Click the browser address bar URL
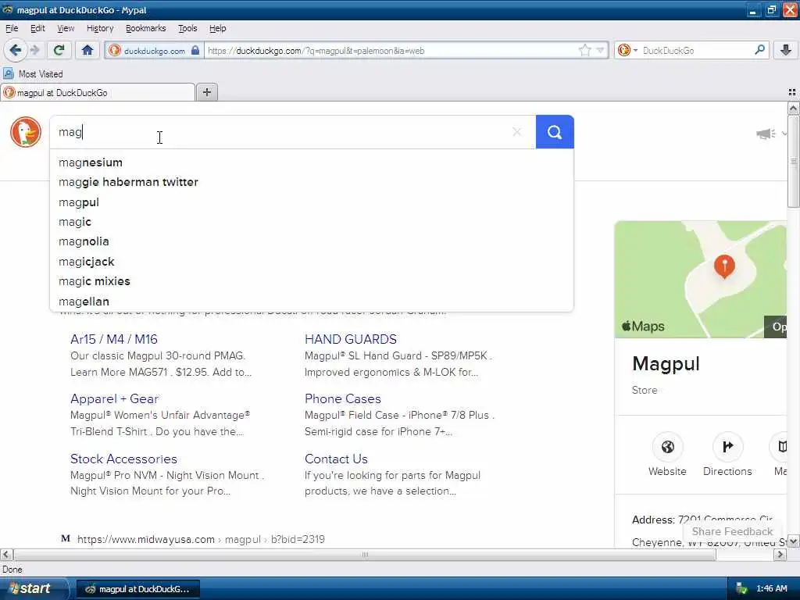This screenshot has width=800, height=600. pos(391,51)
